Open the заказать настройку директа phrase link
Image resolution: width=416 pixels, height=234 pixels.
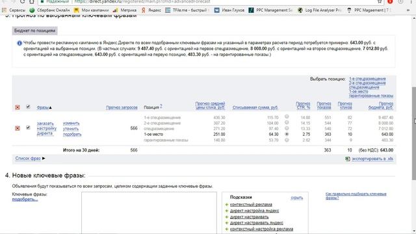[46, 129]
